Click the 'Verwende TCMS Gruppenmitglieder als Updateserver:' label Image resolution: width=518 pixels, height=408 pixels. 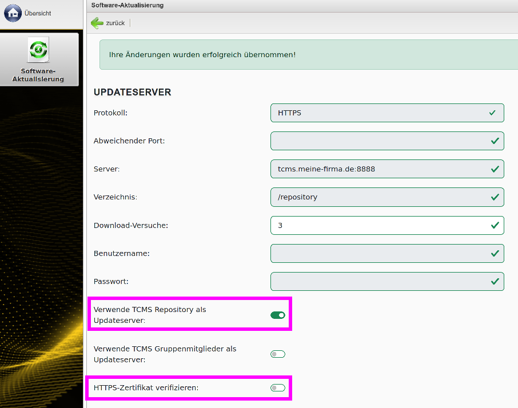165,354
